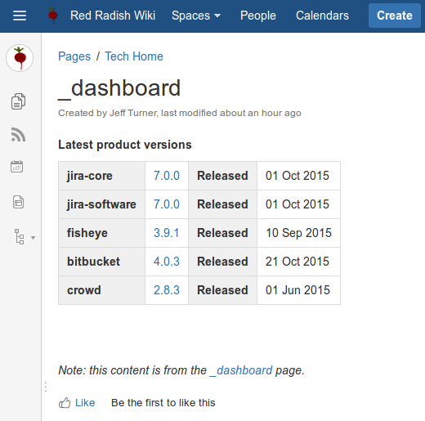425x421 pixels.
Task: Expand the Spaces dropdown menu
Action: (196, 16)
